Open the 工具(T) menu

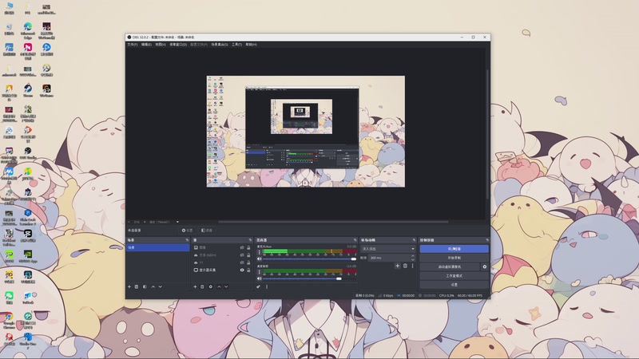pos(236,45)
